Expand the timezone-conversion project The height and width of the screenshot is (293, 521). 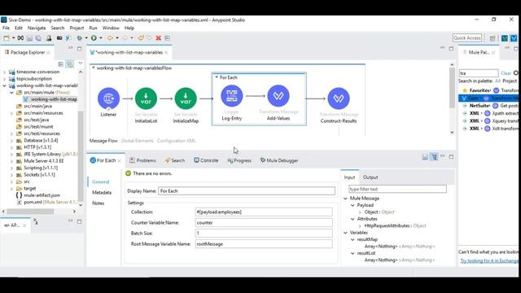click(x=4, y=72)
